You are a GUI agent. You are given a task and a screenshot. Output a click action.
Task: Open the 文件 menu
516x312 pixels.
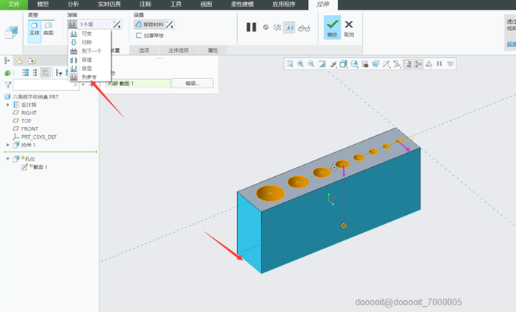click(x=14, y=4)
